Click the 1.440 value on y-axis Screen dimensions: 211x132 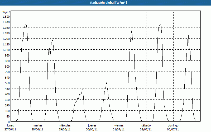(6, 22)
